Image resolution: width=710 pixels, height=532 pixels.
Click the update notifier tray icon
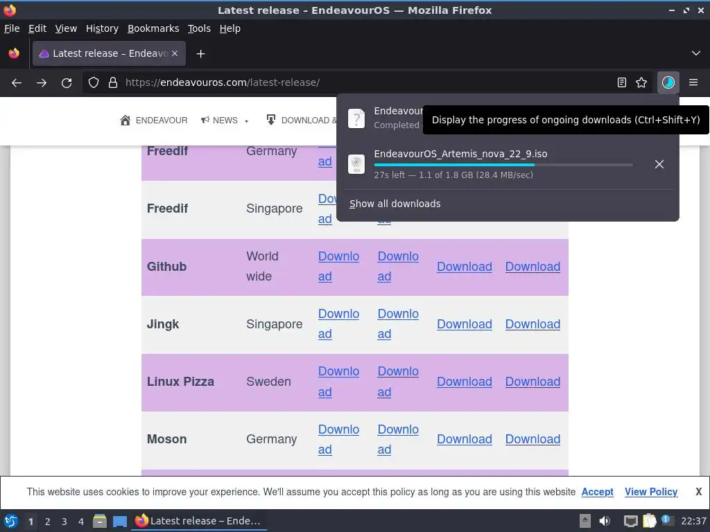point(666,520)
